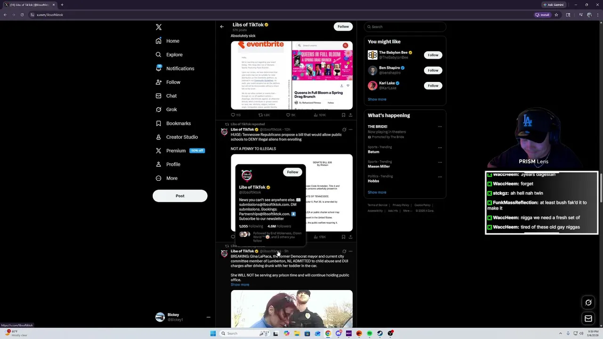Image resolution: width=603 pixels, height=339 pixels.
Task: Open Notifications in sidebar
Action: [x=175, y=68]
